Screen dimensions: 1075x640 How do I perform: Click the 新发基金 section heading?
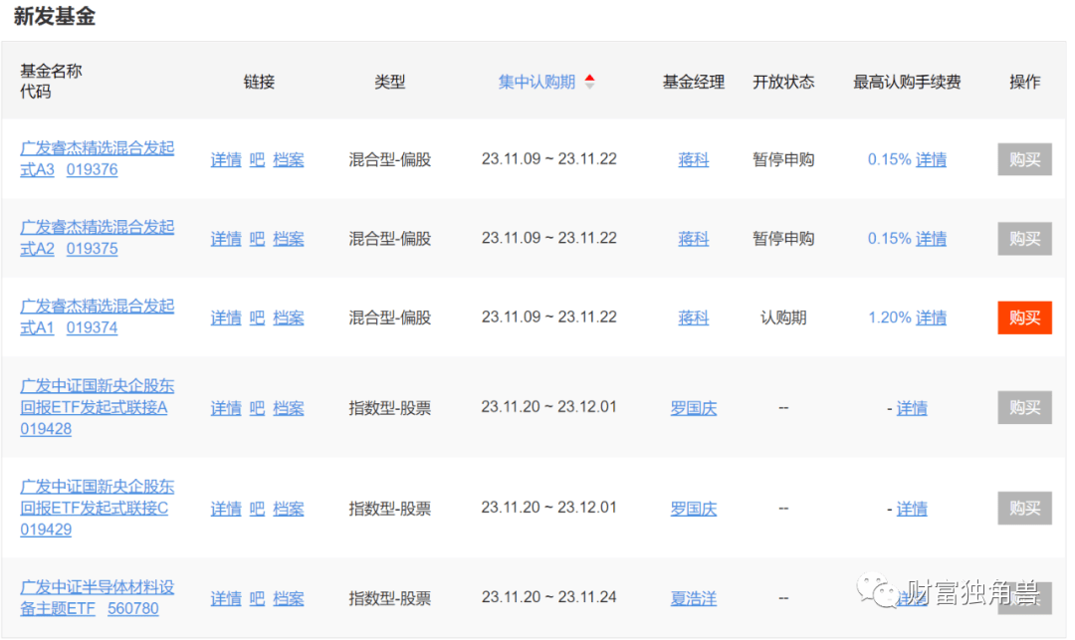point(55,16)
